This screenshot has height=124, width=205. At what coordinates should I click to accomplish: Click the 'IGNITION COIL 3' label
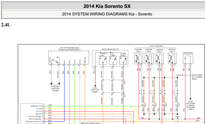pyautogui.click(x=172, y=51)
